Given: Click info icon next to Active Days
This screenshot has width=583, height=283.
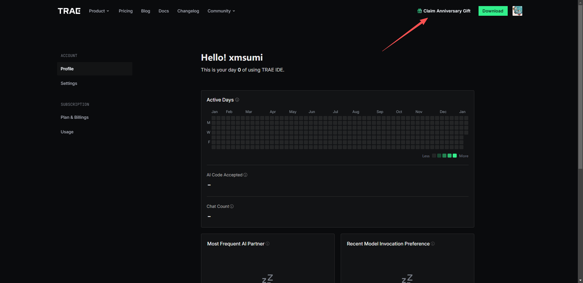Looking at the screenshot, I should click(x=237, y=100).
